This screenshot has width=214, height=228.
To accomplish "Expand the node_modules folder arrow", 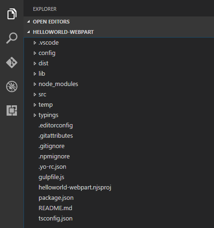I will [35, 84].
